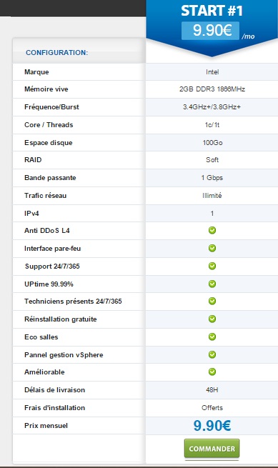Click the RAID label
Viewport: 278px width, 468px height.
(33, 159)
